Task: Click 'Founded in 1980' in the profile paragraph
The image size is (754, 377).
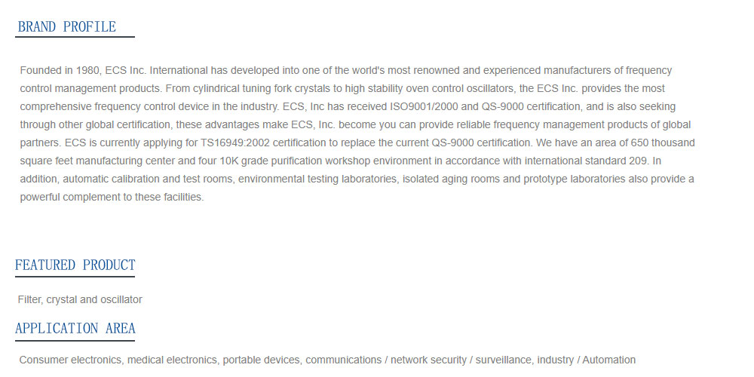Action: click(x=60, y=71)
